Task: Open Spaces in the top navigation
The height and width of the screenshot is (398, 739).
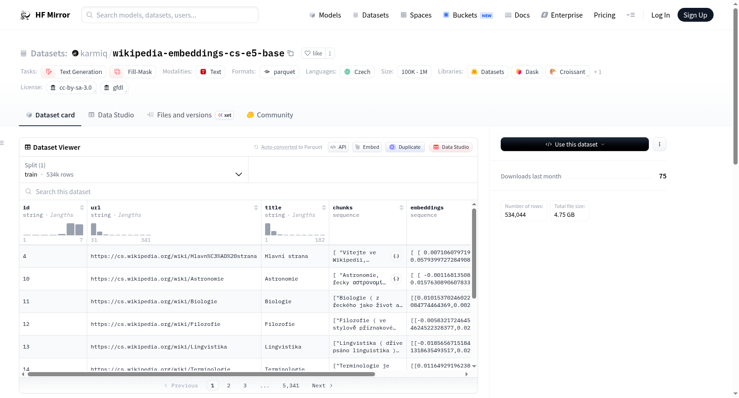Action: [x=416, y=15]
